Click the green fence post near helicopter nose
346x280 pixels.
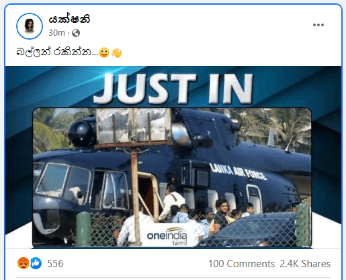point(83,229)
